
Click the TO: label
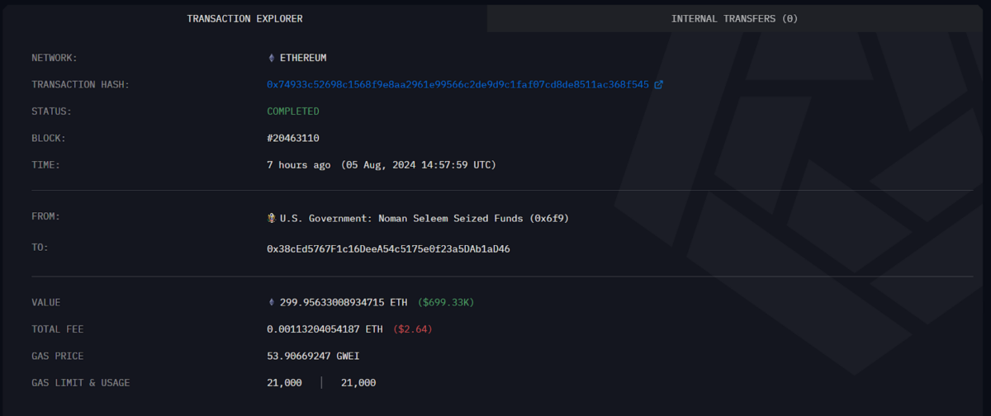pos(40,247)
